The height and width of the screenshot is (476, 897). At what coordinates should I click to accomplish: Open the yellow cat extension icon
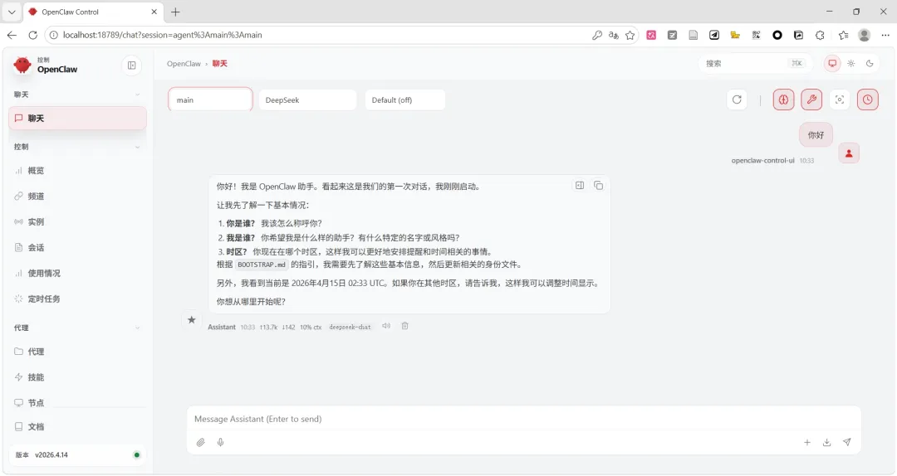pyautogui.click(x=735, y=35)
